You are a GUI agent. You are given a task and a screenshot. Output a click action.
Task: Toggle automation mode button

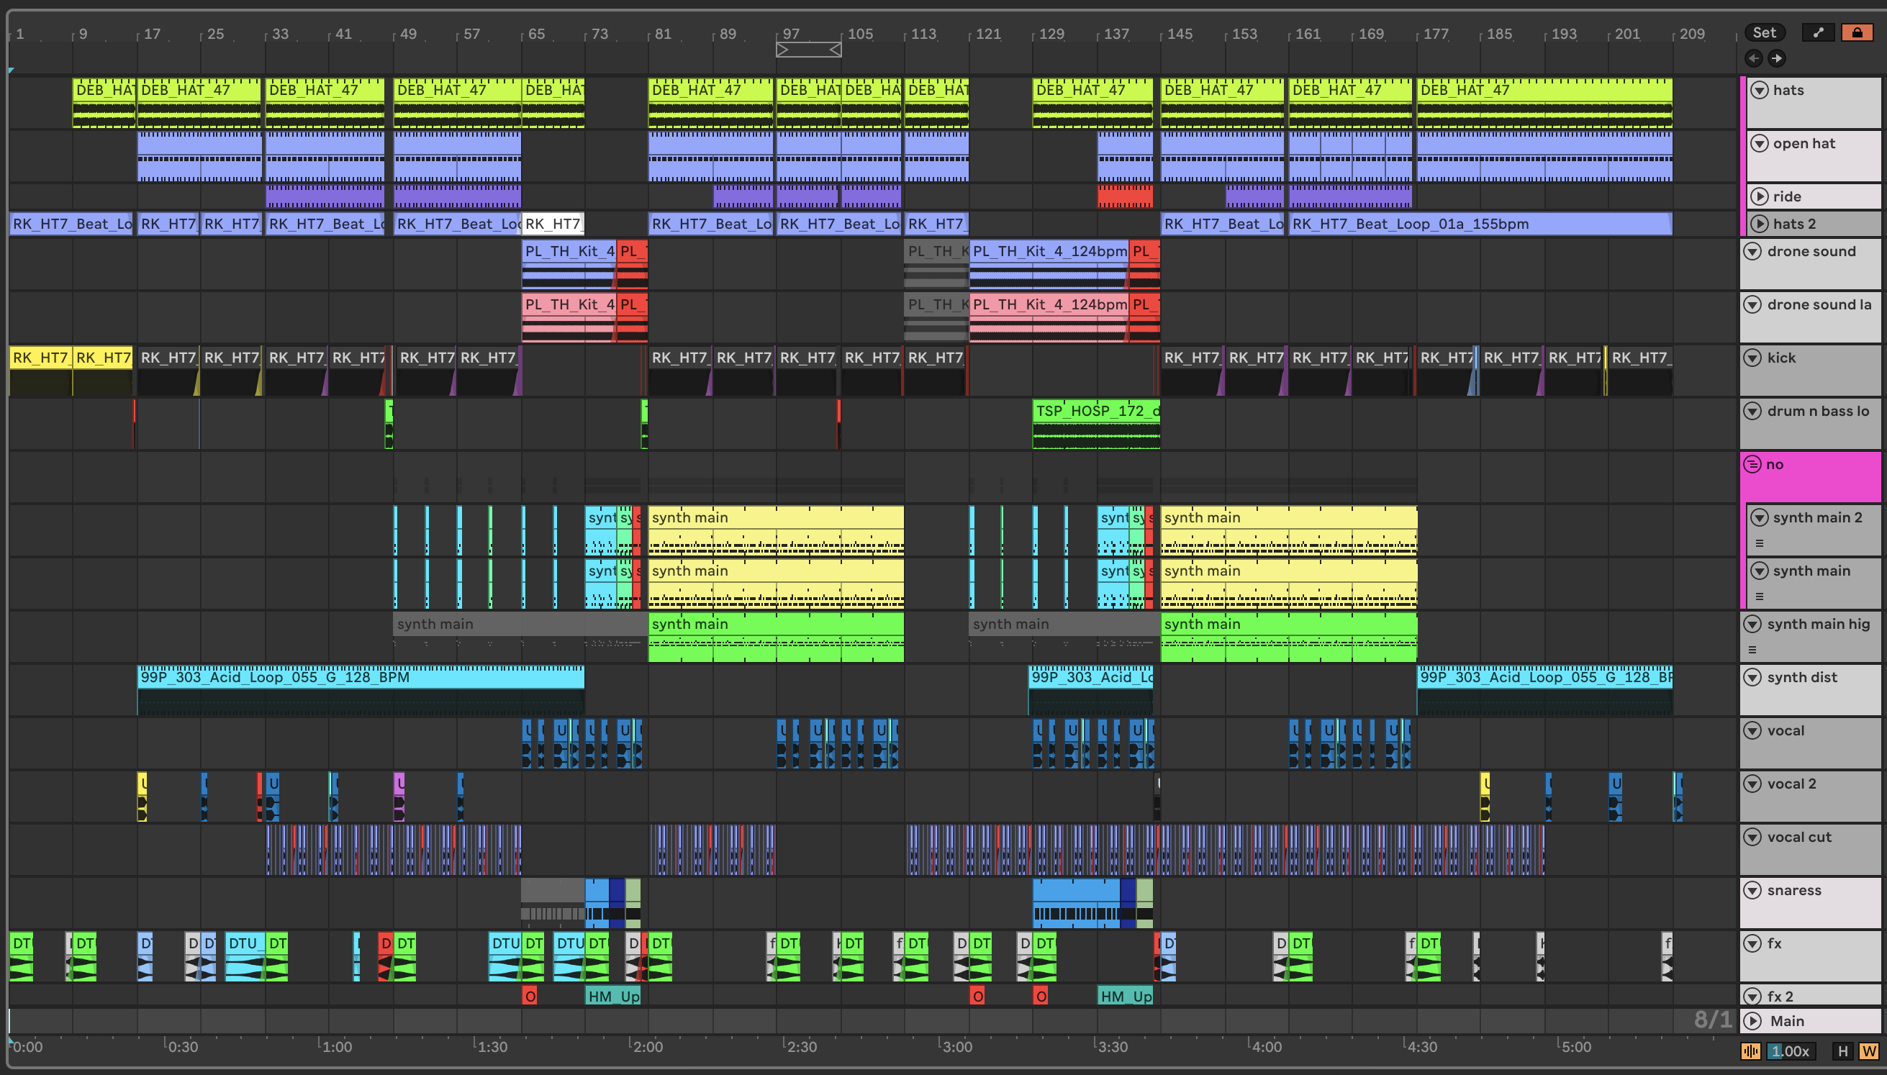pos(1818,32)
